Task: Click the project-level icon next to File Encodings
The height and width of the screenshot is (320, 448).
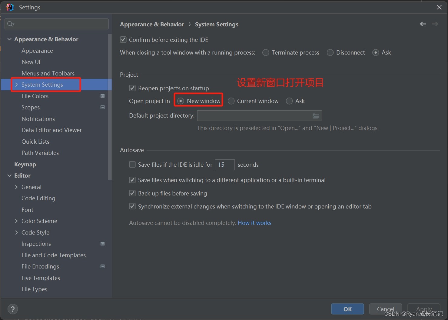Action: 102,266
